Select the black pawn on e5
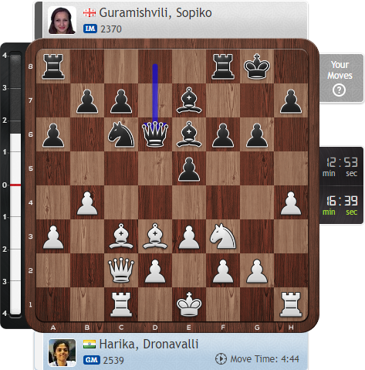Viewport: 365px width, 370px height. (x=189, y=169)
